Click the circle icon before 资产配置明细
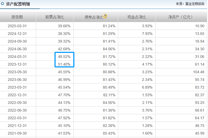This screenshot has height=138, width=208. (x=2, y=4)
